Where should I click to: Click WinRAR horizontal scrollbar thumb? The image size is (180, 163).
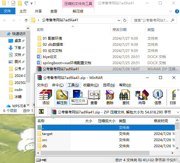tap(95, 153)
